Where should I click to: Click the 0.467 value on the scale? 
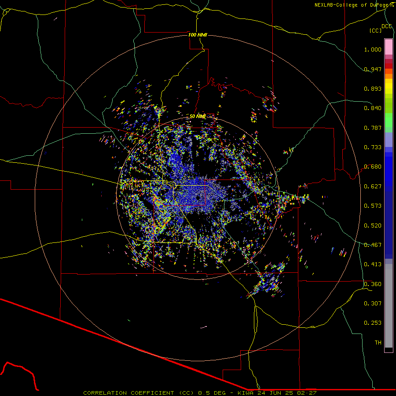[x=373, y=245]
